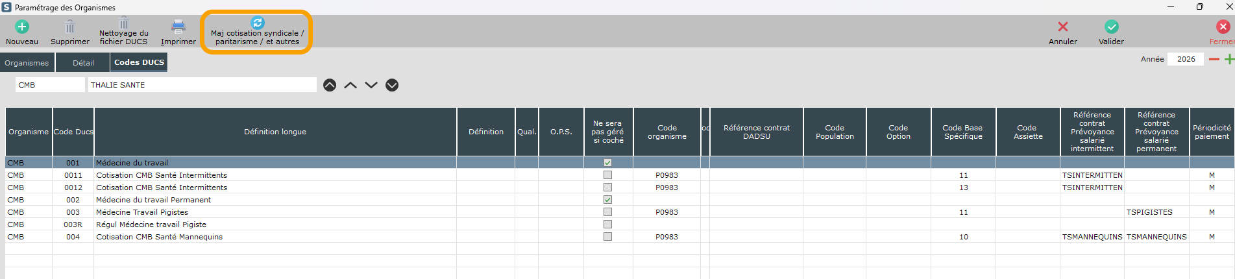Go to next record with down chevron
Image resolution: width=1235 pixels, height=279 pixels.
[x=371, y=85]
